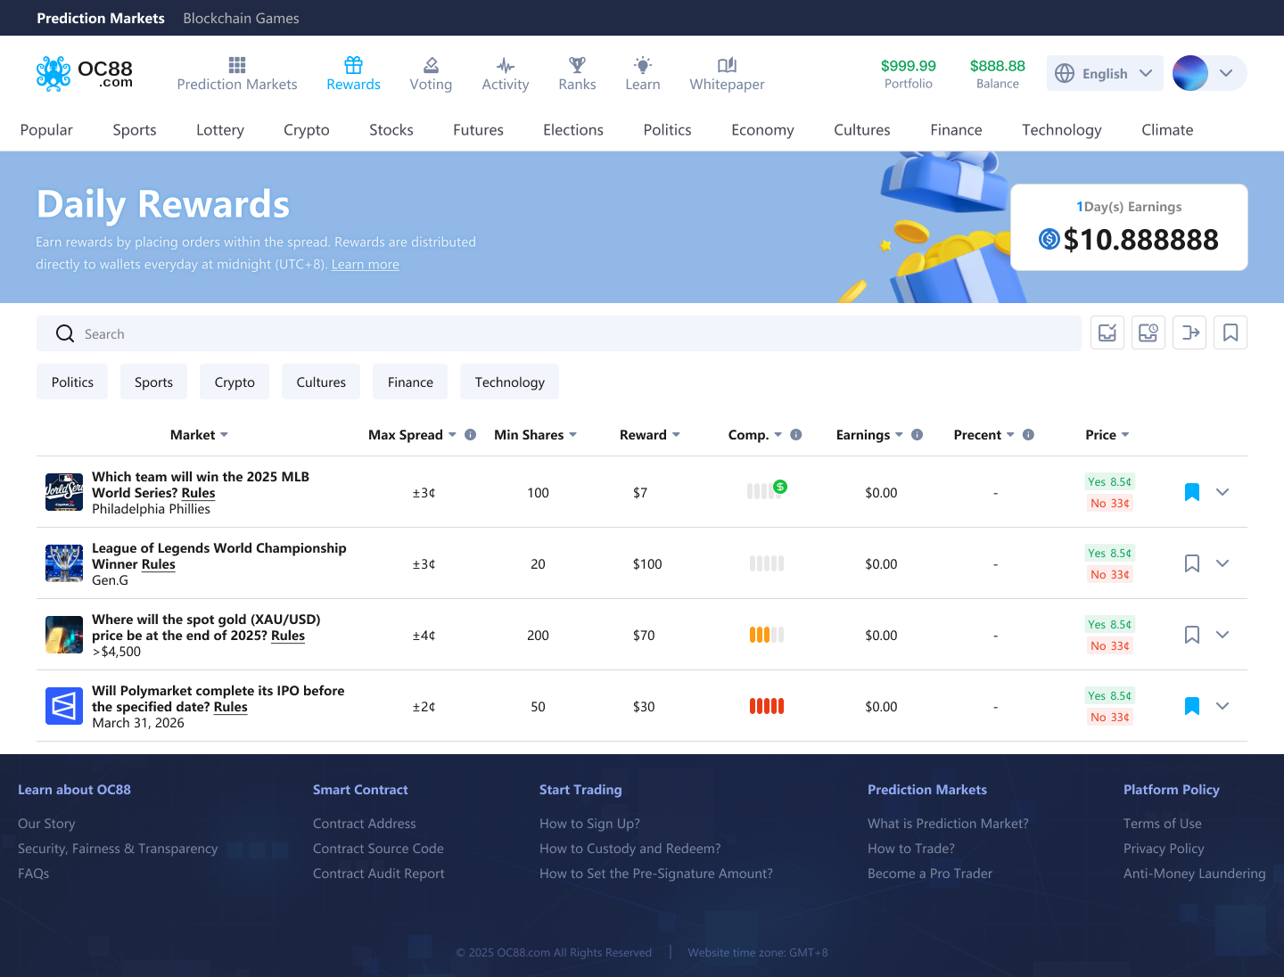The width and height of the screenshot is (1284, 977).
Task: Open the English language dropdown
Action: point(1105,73)
